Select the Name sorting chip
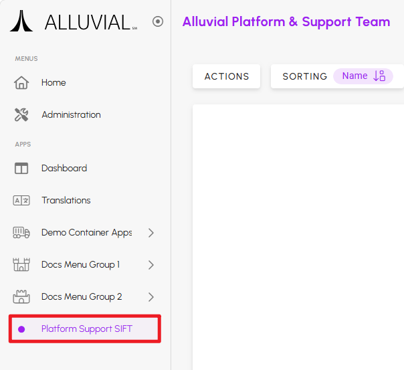The image size is (404, 370). (363, 76)
